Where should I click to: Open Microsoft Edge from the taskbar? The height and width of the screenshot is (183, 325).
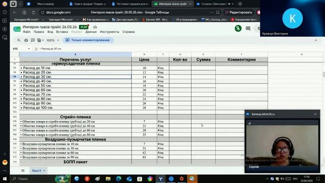click(118, 178)
